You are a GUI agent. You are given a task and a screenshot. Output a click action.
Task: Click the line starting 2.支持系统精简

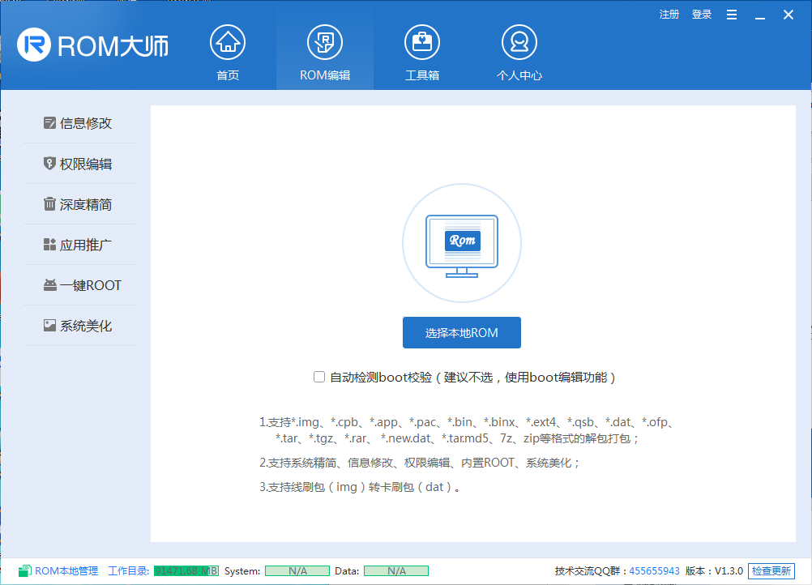pos(418,463)
